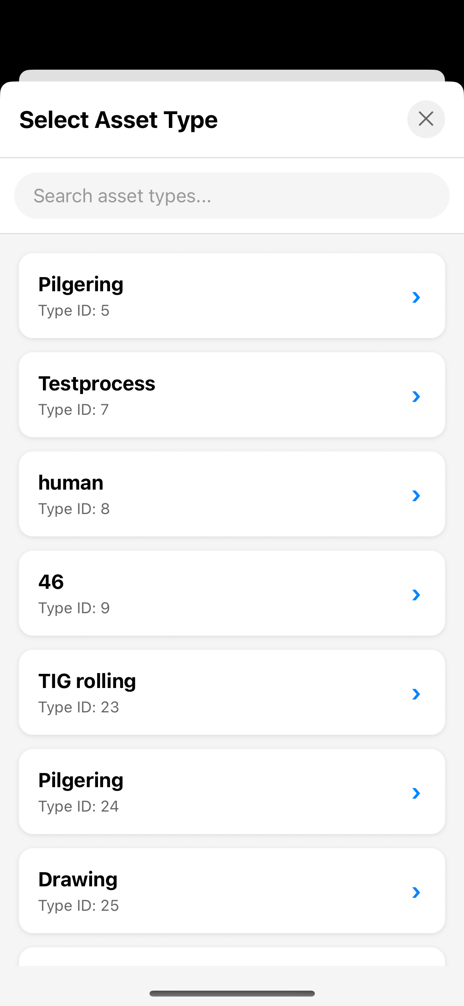464x1006 pixels.
Task: Tap the chevron on Drawing row
Action: (416, 892)
